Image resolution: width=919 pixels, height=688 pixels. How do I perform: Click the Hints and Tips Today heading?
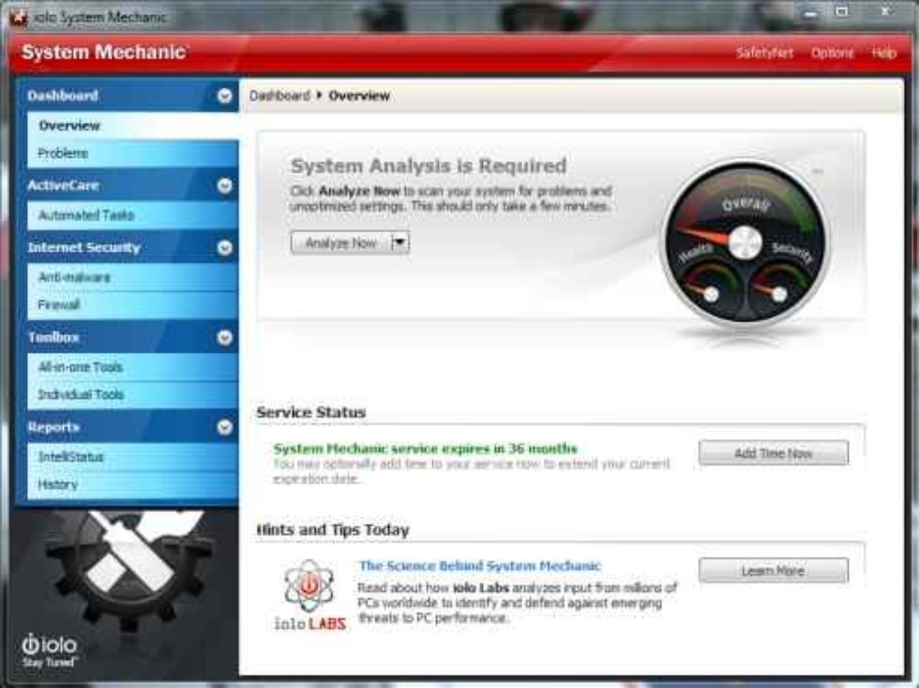(333, 530)
